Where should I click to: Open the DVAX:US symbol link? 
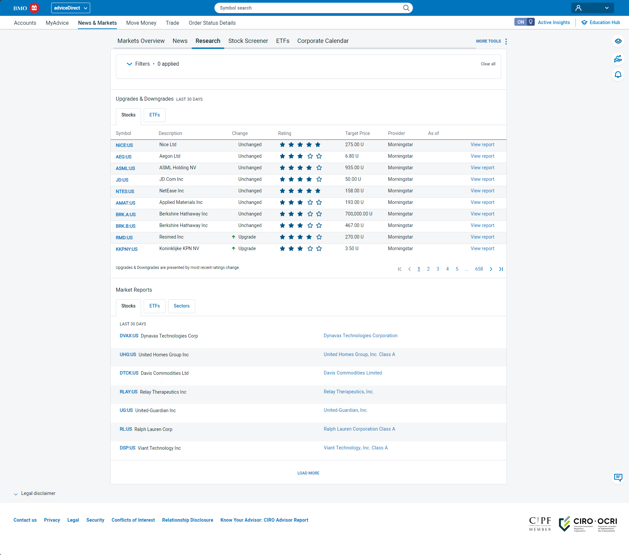coord(129,336)
